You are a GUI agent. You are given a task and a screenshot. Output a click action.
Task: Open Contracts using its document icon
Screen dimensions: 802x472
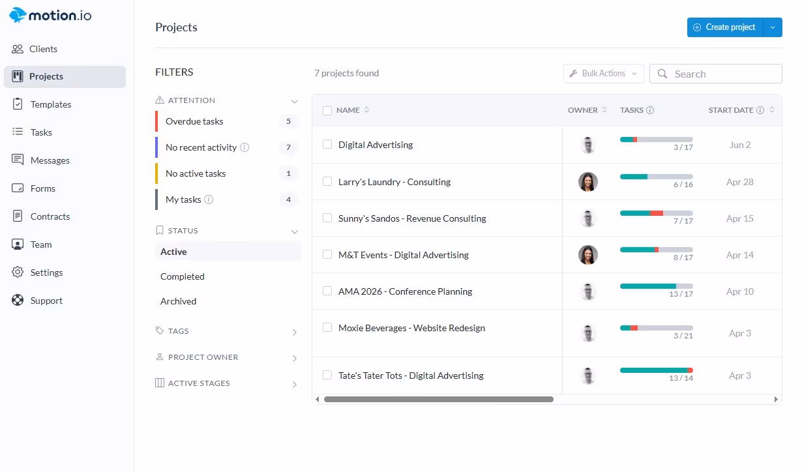coord(18,216)
